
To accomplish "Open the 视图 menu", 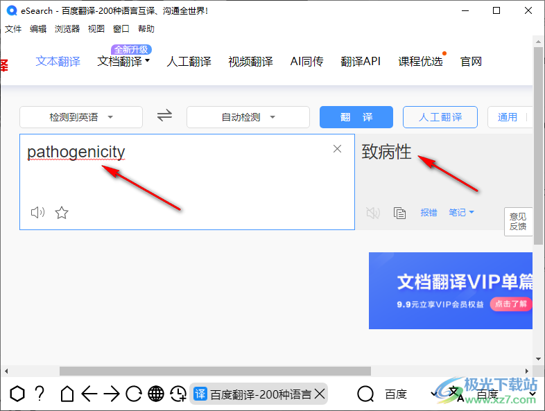I will coord(96,29).
